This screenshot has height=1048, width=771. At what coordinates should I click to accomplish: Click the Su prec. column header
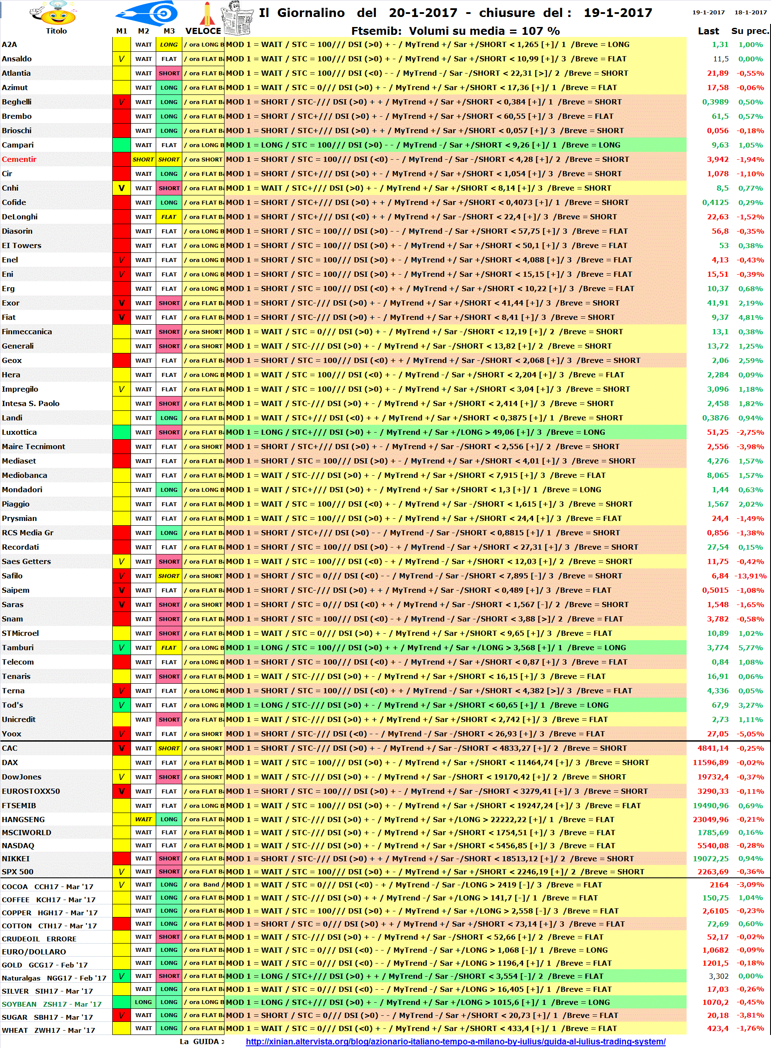click(x=750, y=31)
